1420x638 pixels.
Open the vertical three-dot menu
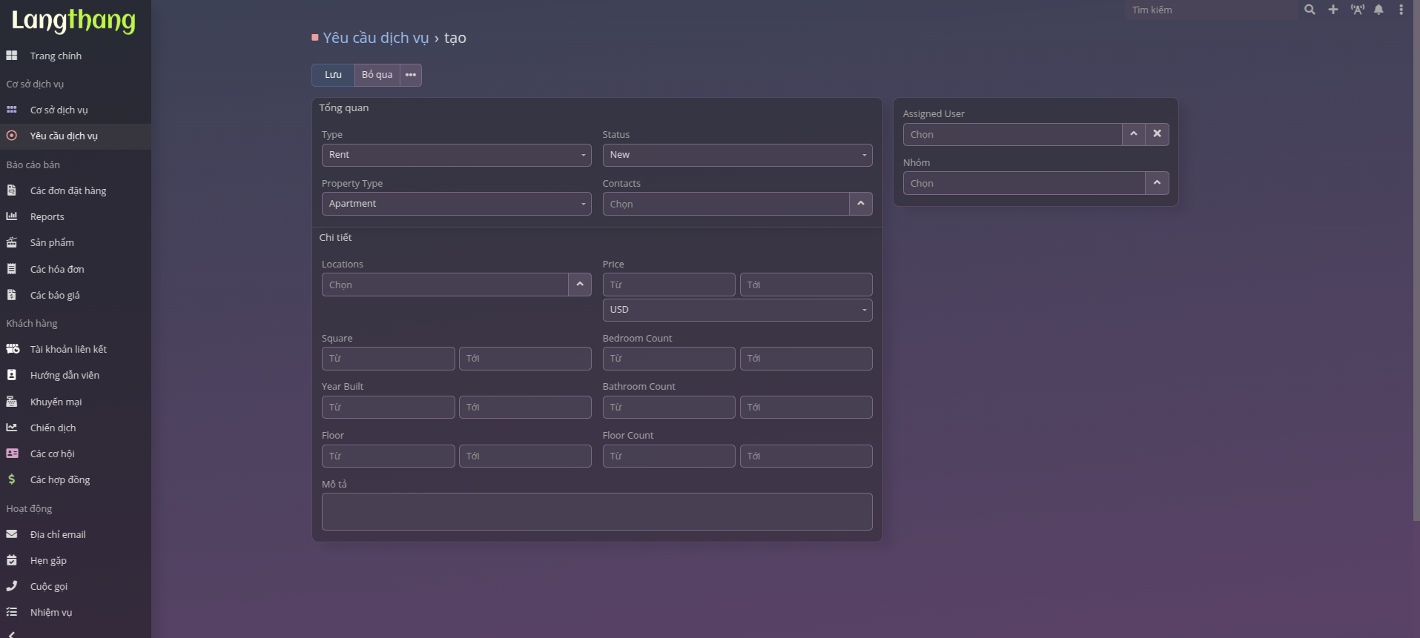[1401, 10]
